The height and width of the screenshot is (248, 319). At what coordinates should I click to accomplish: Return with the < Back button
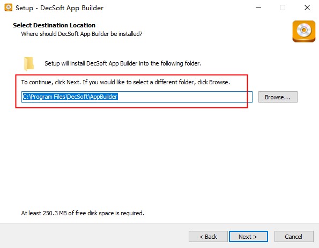tap(208, 237)
